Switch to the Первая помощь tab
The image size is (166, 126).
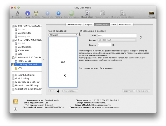74,24
